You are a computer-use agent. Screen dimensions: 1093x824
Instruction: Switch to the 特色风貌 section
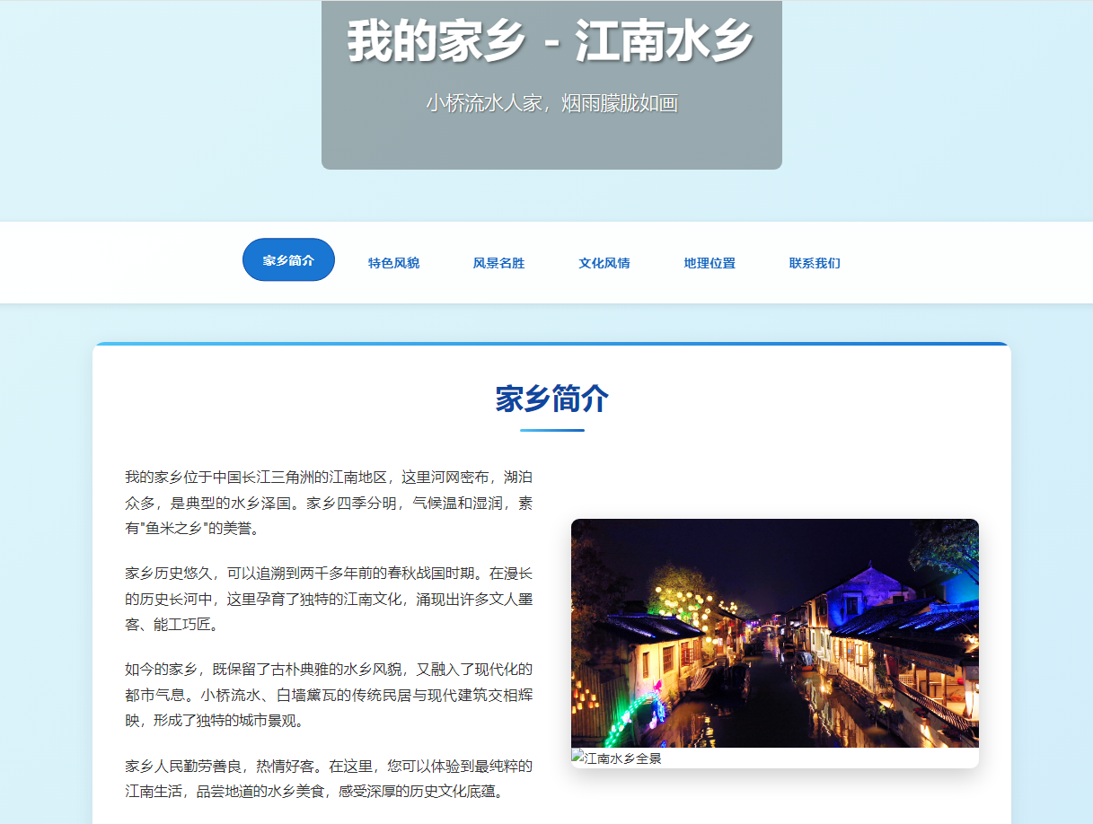393,263
